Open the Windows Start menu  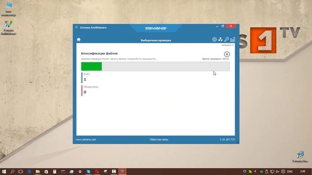click(x=4, y=172)
